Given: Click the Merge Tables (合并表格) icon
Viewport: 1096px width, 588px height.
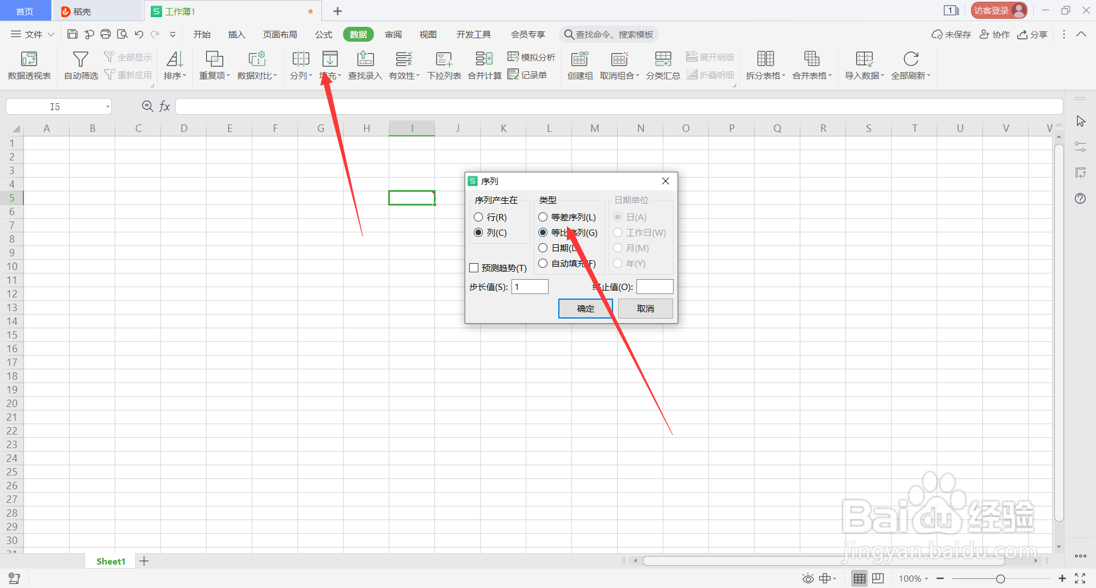Looking at the screenshot, I should tap(812, 65).
